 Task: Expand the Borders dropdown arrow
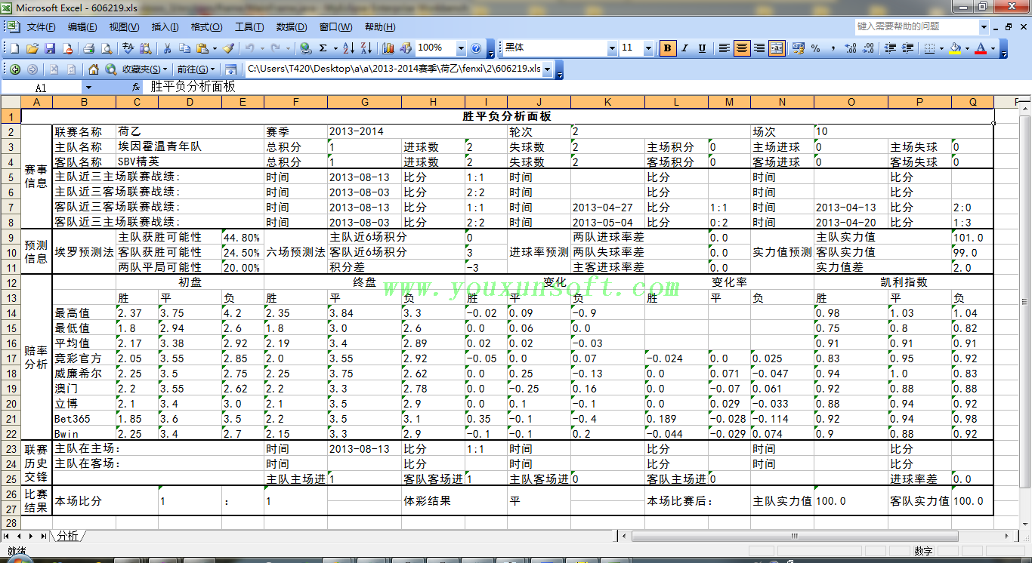click(941, 48)
